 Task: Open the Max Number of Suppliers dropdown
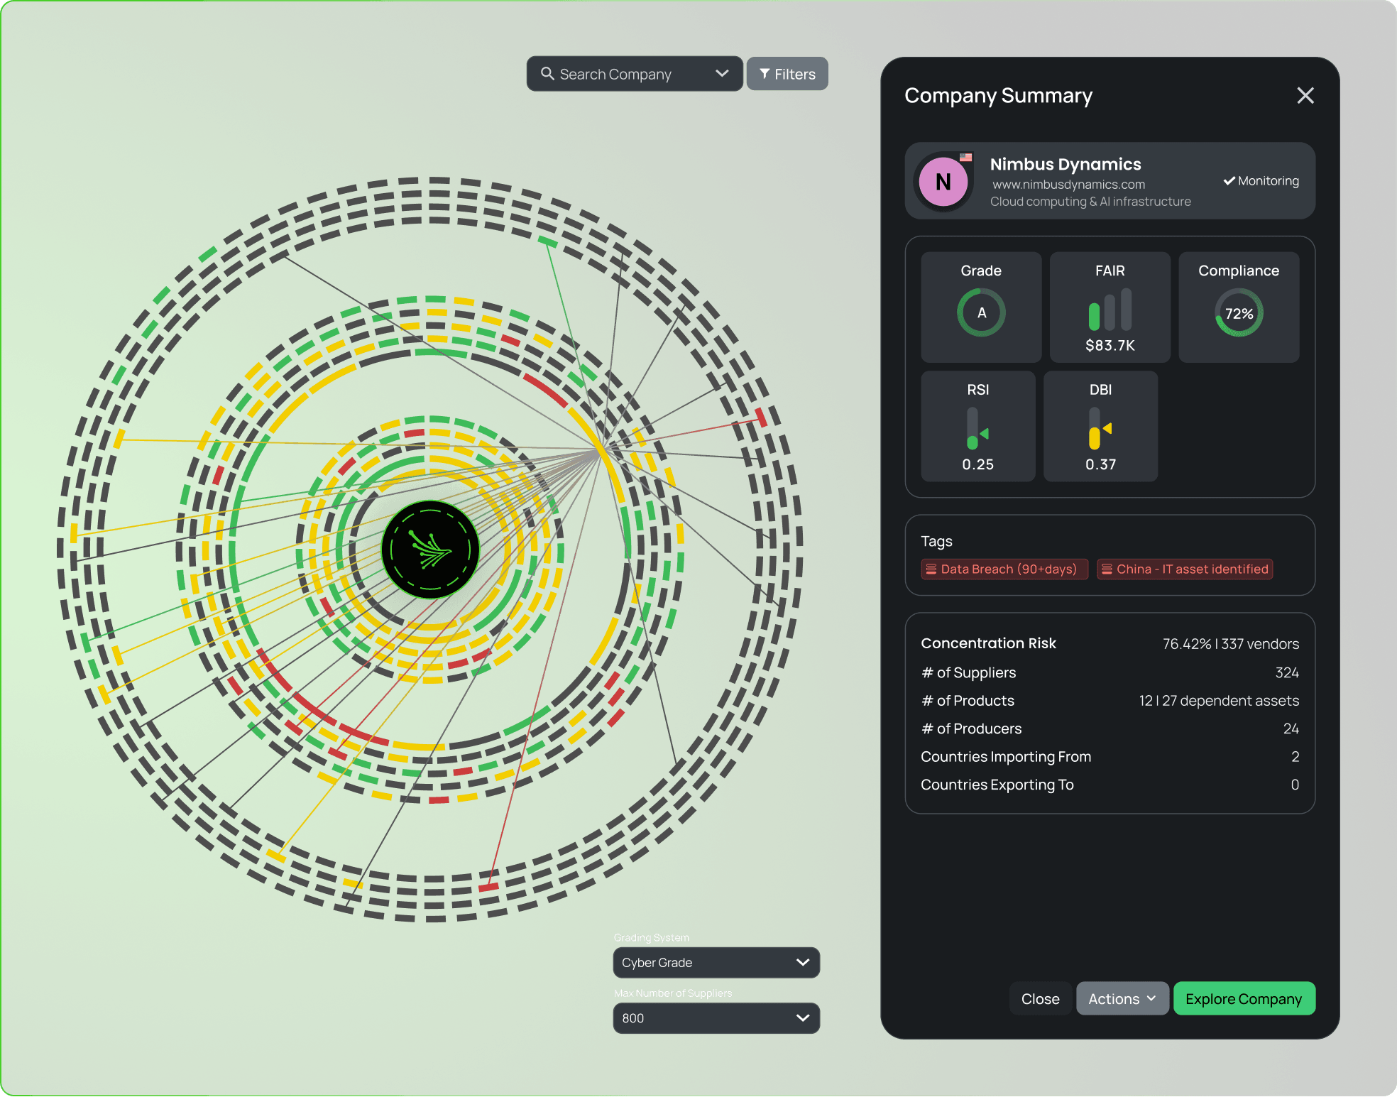pyautogui.click(x=716, y=1018)
